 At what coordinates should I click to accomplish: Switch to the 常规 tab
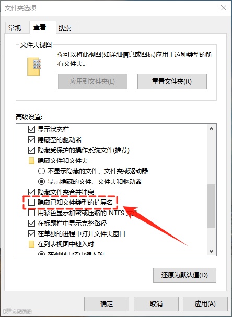click(x=15, y=28)
